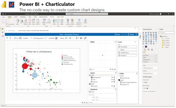
Task: Remove the Population data field with X
Action: pyautogui.click(x=157, y=62)
